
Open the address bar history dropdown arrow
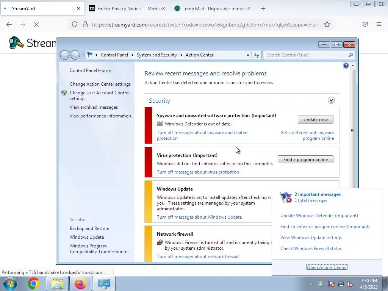[x=248, y=55]
